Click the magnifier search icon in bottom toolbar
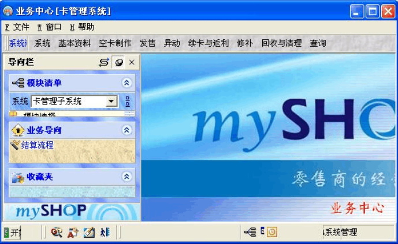The width and height of the screenshot is (398, 244). [56, 232]
